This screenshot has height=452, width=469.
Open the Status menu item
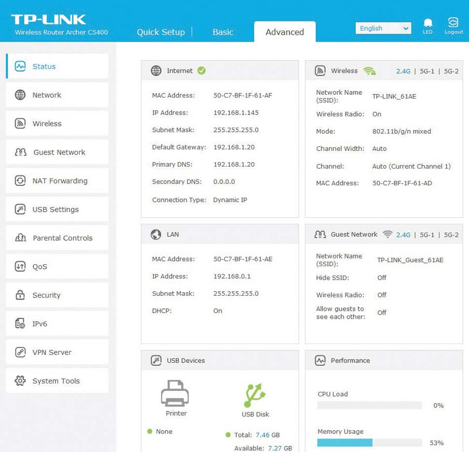[57, 66]
